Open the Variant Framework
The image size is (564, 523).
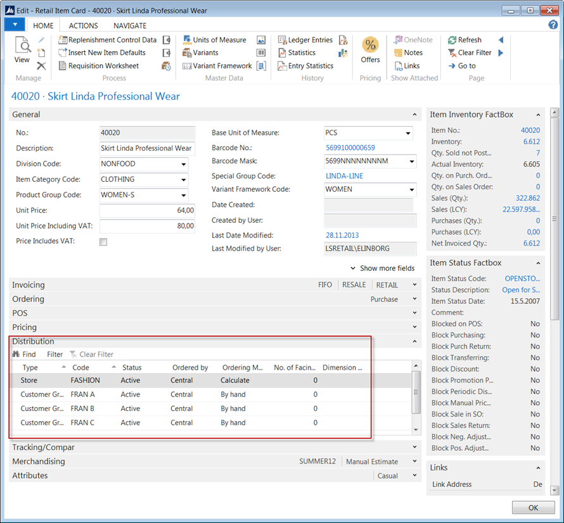pos(222,66)
